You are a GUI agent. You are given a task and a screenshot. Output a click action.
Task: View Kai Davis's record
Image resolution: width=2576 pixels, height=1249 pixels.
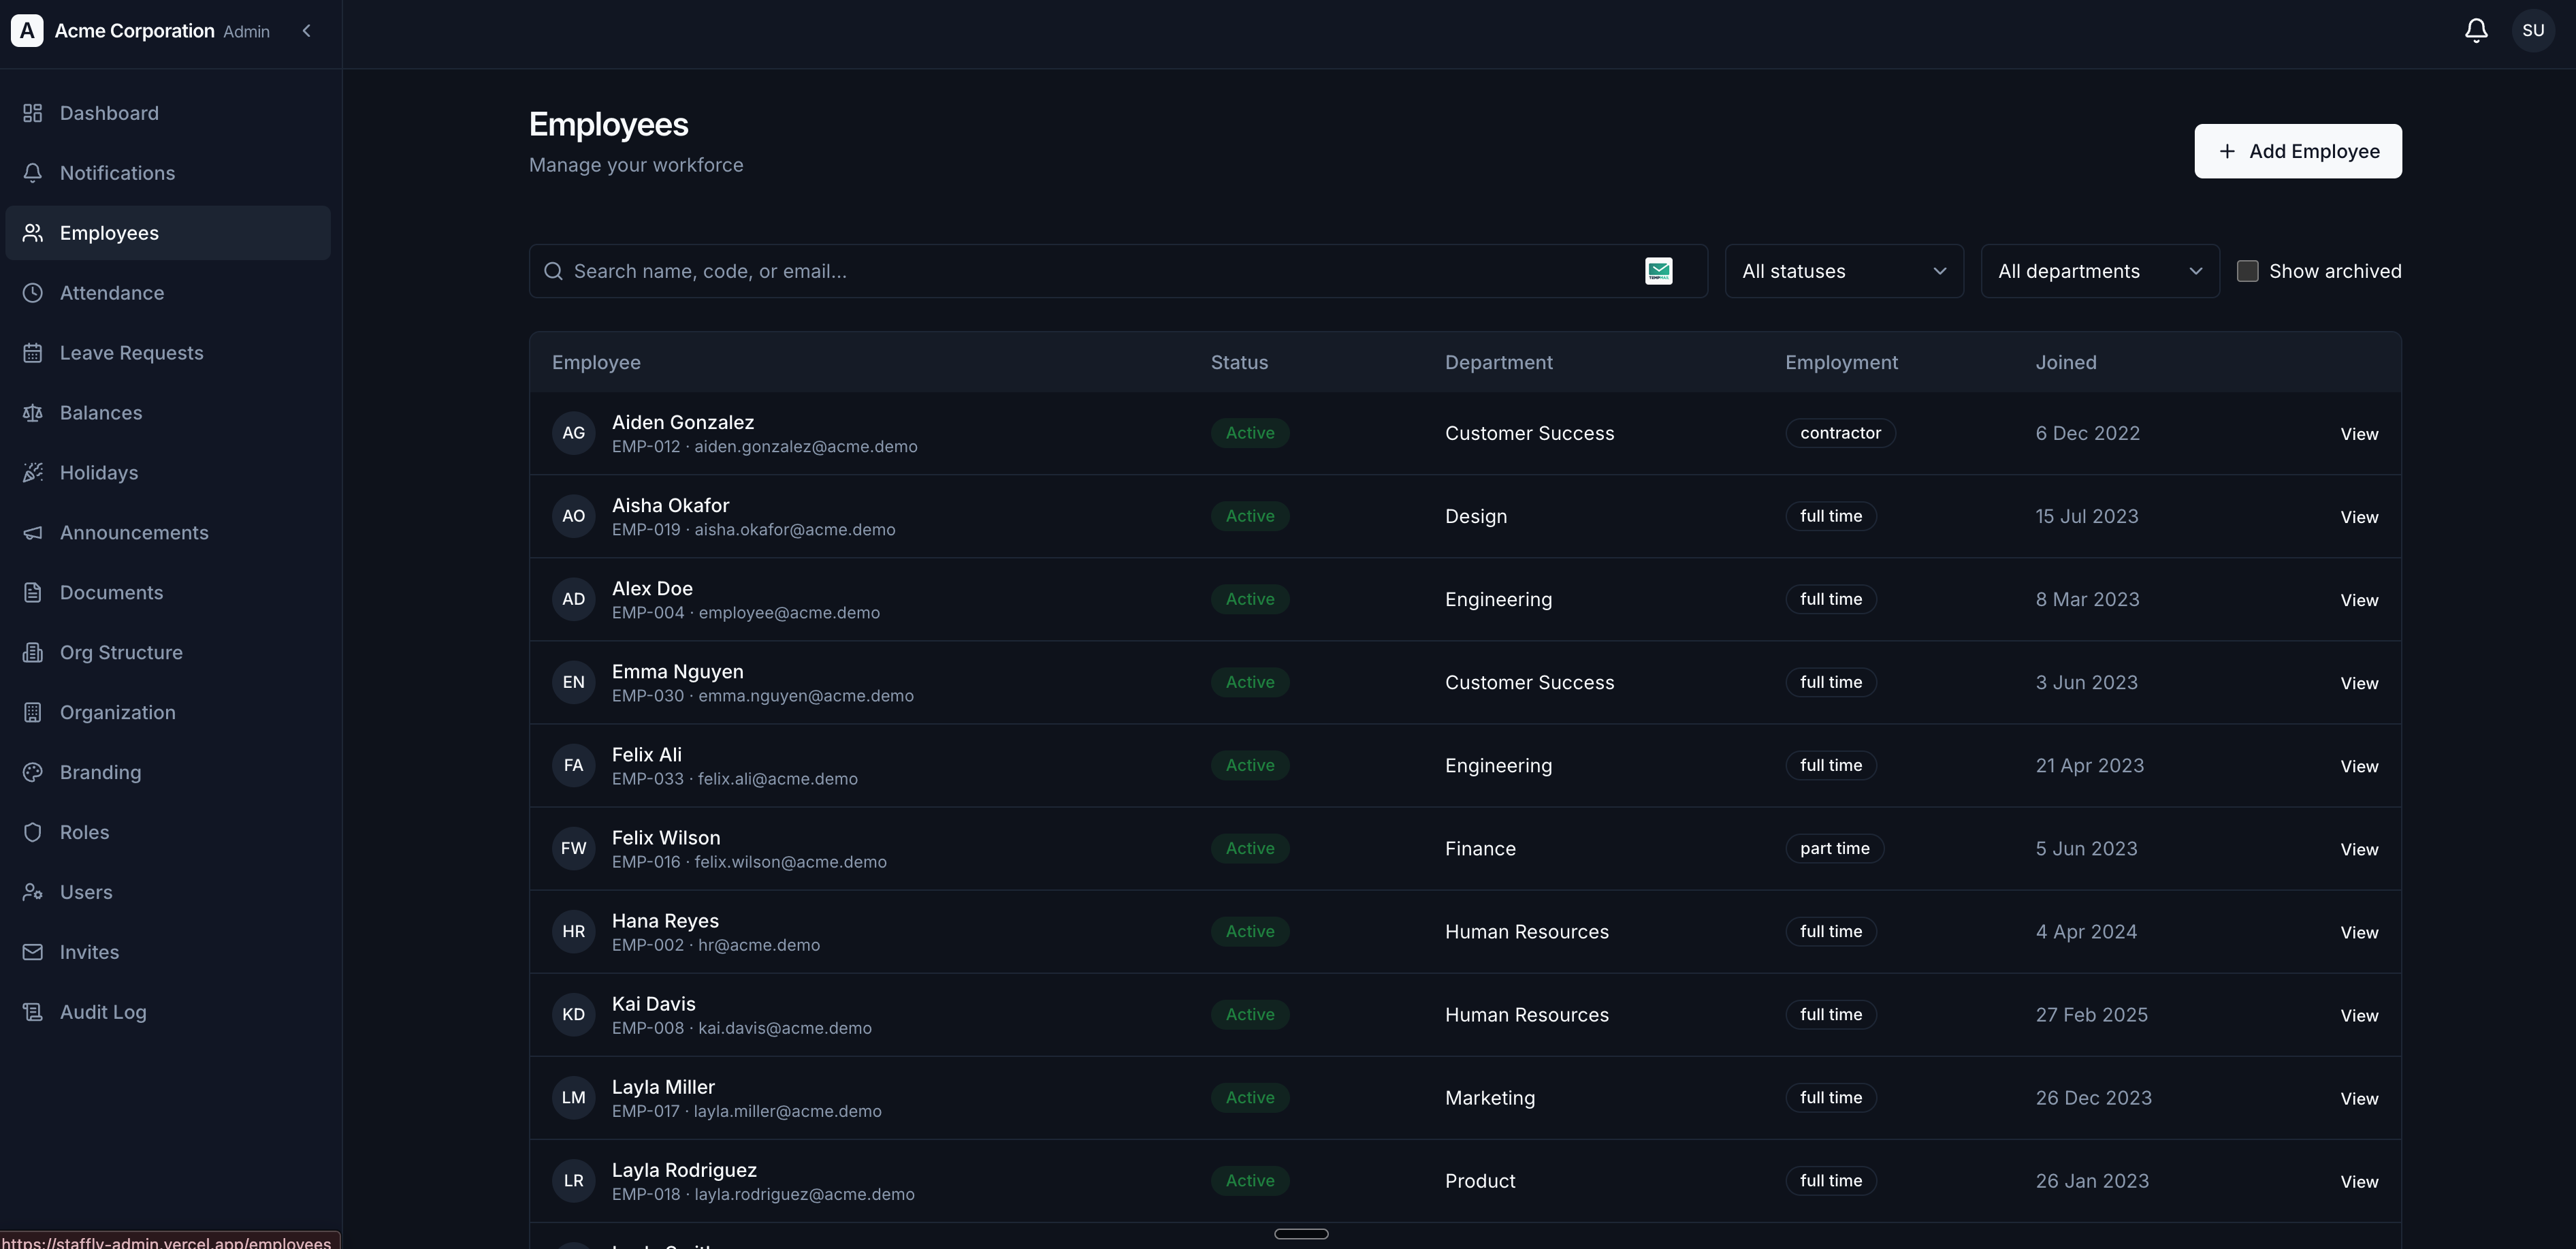[2359, 1015]
